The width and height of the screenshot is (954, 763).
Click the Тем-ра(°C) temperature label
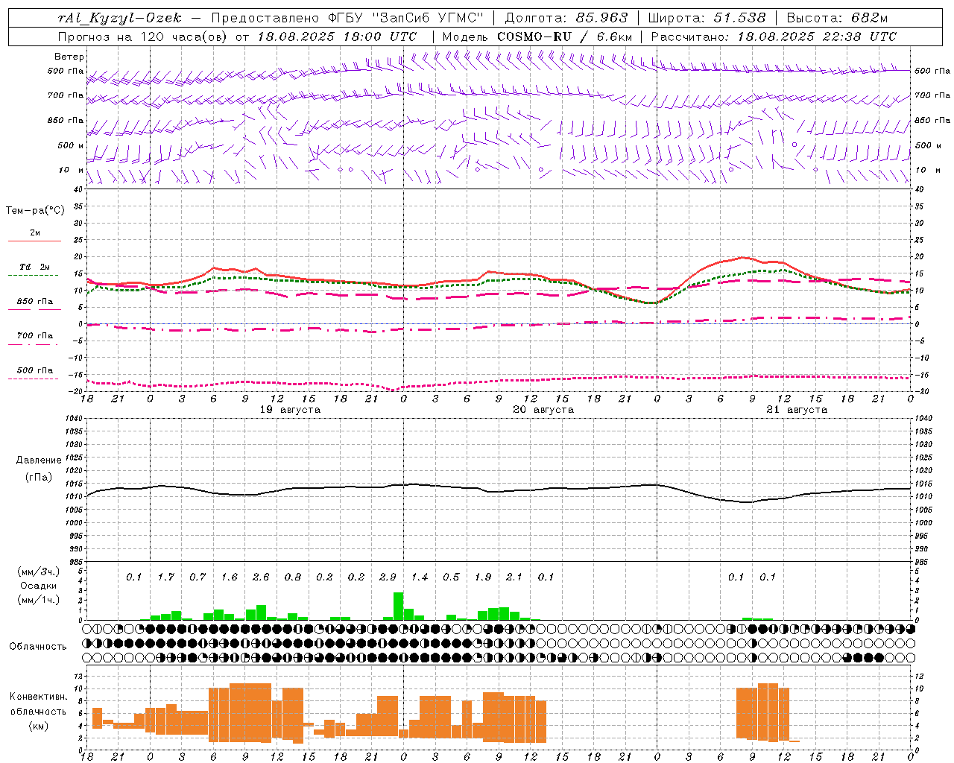[35, 211]
